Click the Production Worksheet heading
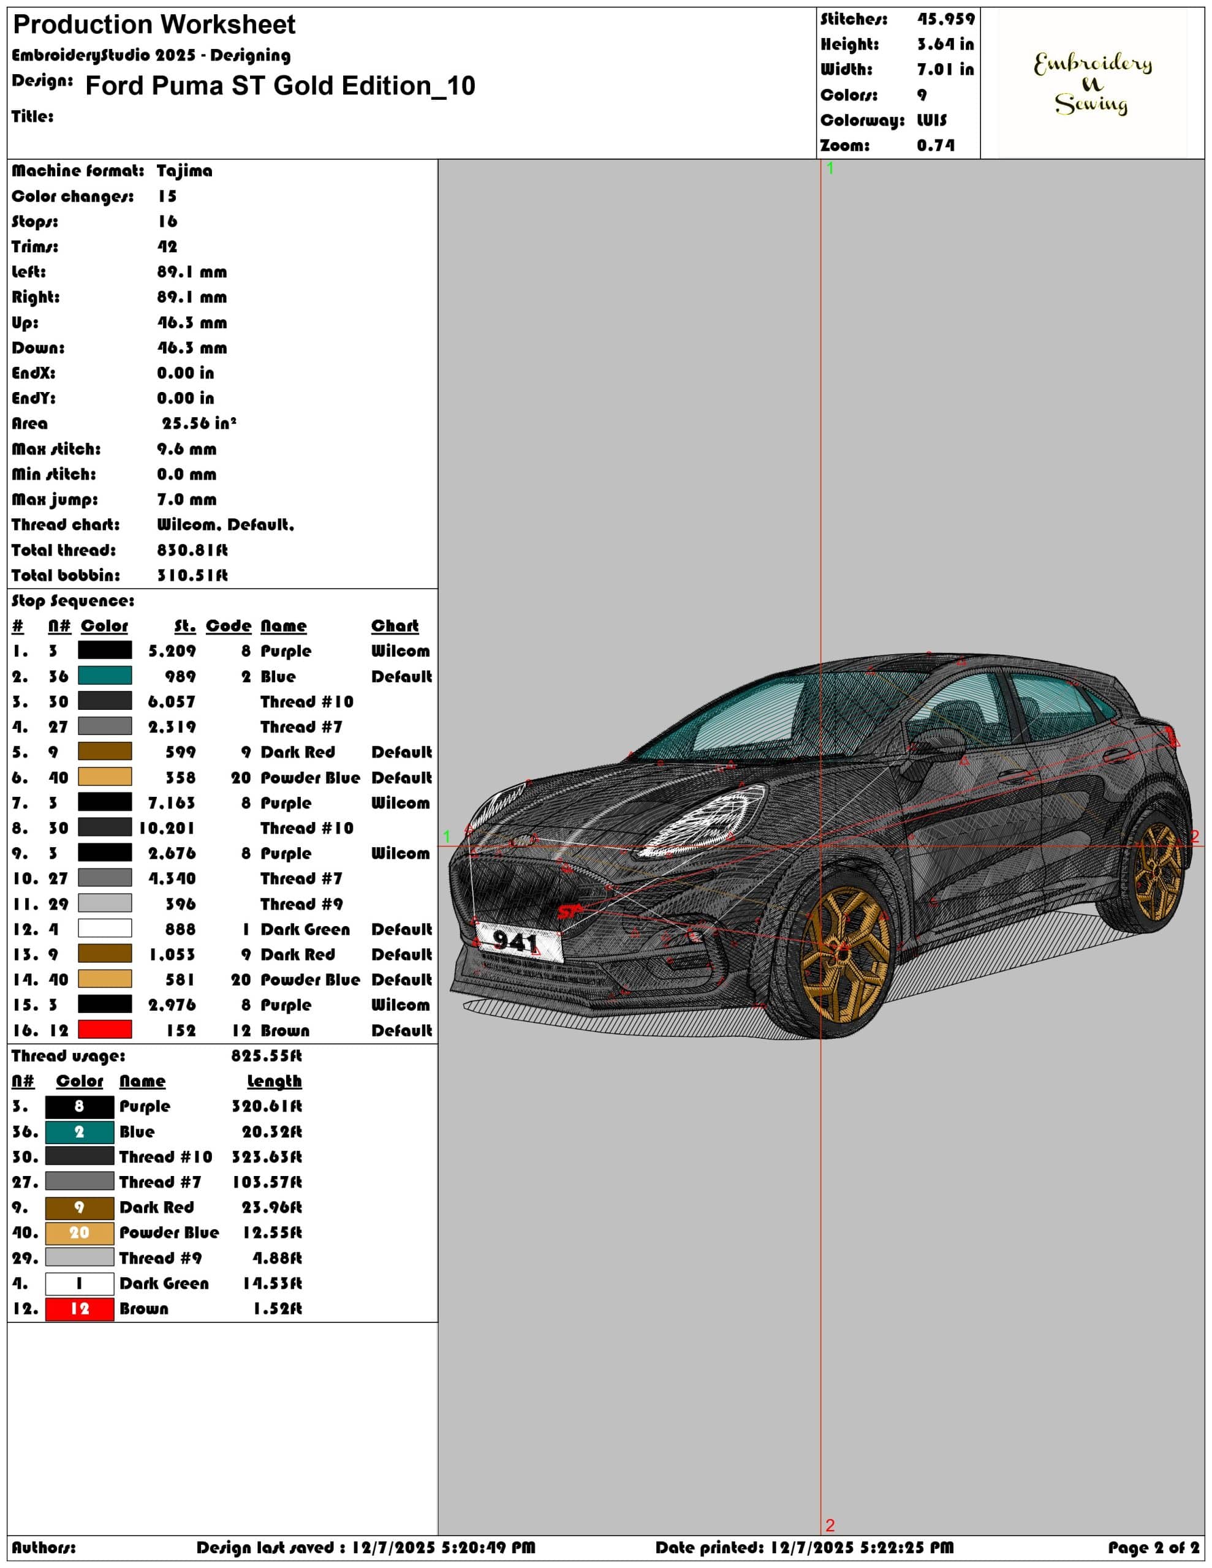This screenshot has height=1568, width=1212. tap(154, 24)
